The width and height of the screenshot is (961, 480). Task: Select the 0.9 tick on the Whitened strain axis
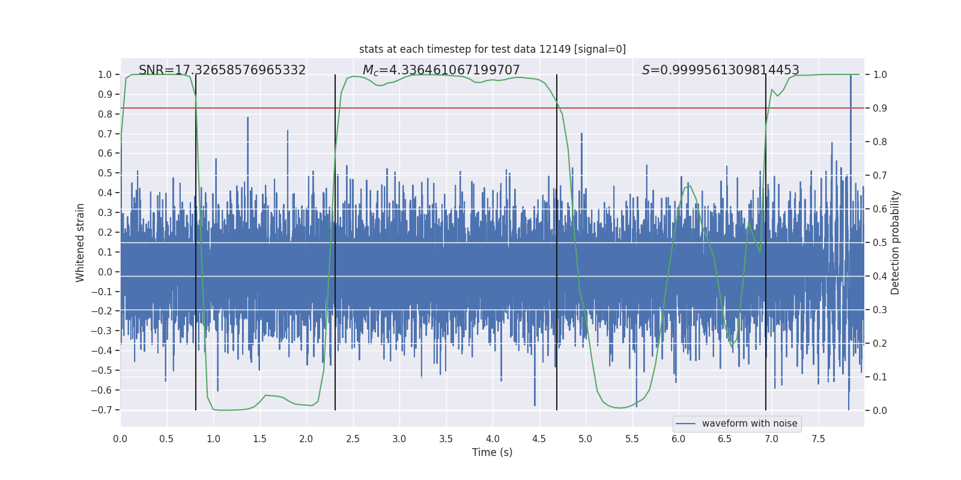click(x=105, y=94)
